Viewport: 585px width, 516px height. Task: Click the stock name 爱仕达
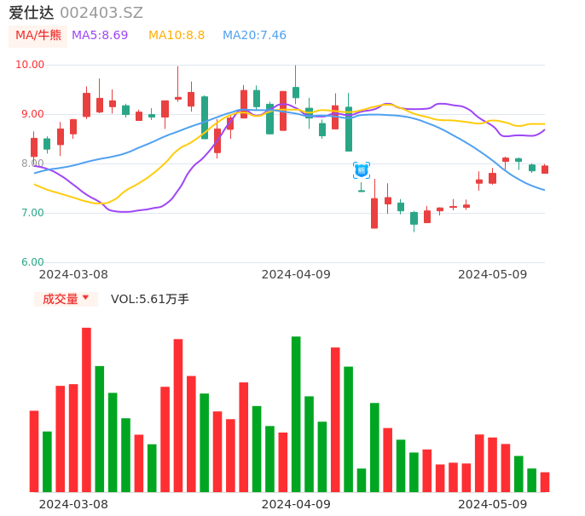(x=32, y=13)
